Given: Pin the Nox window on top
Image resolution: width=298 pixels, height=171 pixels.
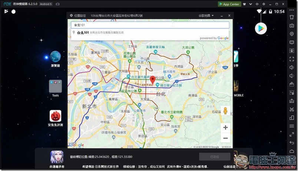Looking at the screenshot, I should [257, 4].
